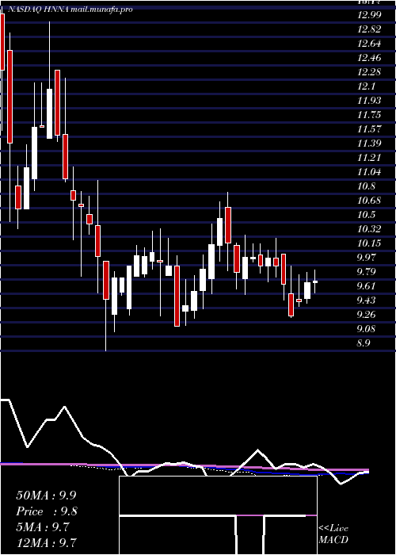This screenshot has height=555, width=396.
Task: Select the 11.93 price axis label
Action: pyautogui.click(x=369, y=101)
